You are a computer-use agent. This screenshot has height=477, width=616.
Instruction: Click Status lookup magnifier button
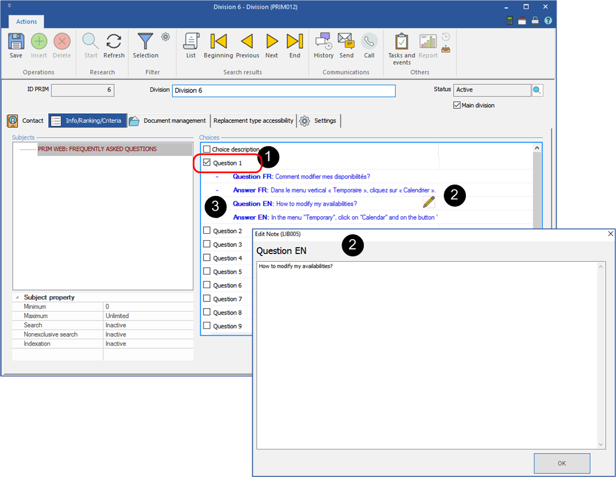coord(537,90)
